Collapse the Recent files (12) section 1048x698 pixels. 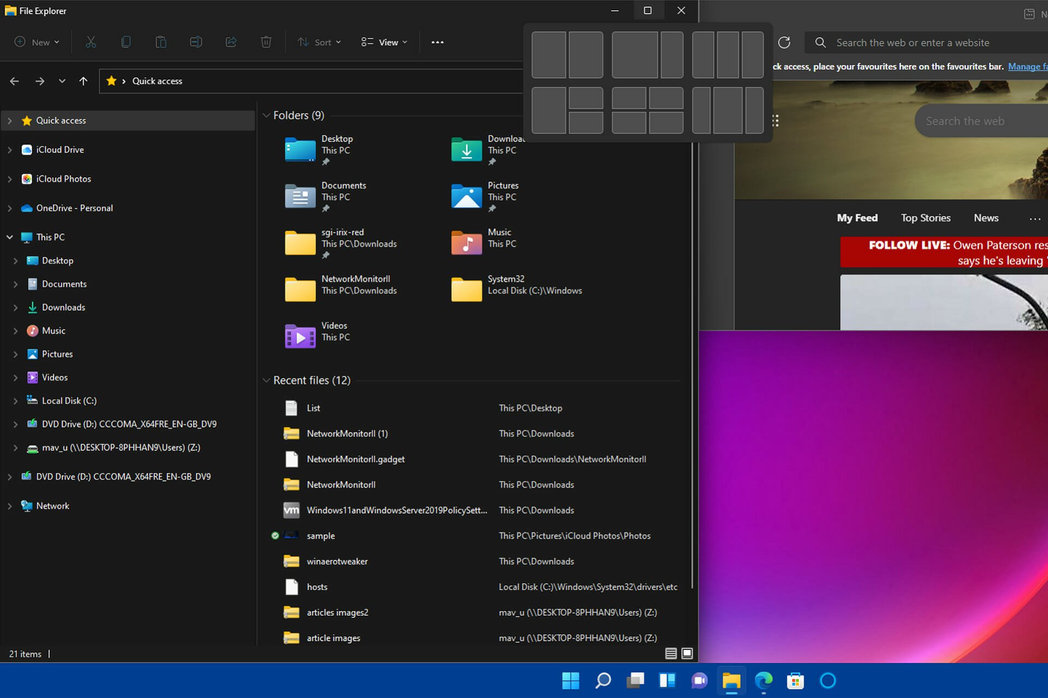266,381
